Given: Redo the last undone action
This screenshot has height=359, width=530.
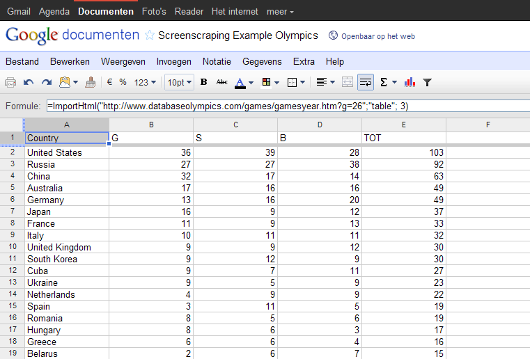Looking at the screenshot, I should click(x=47, y=82).
